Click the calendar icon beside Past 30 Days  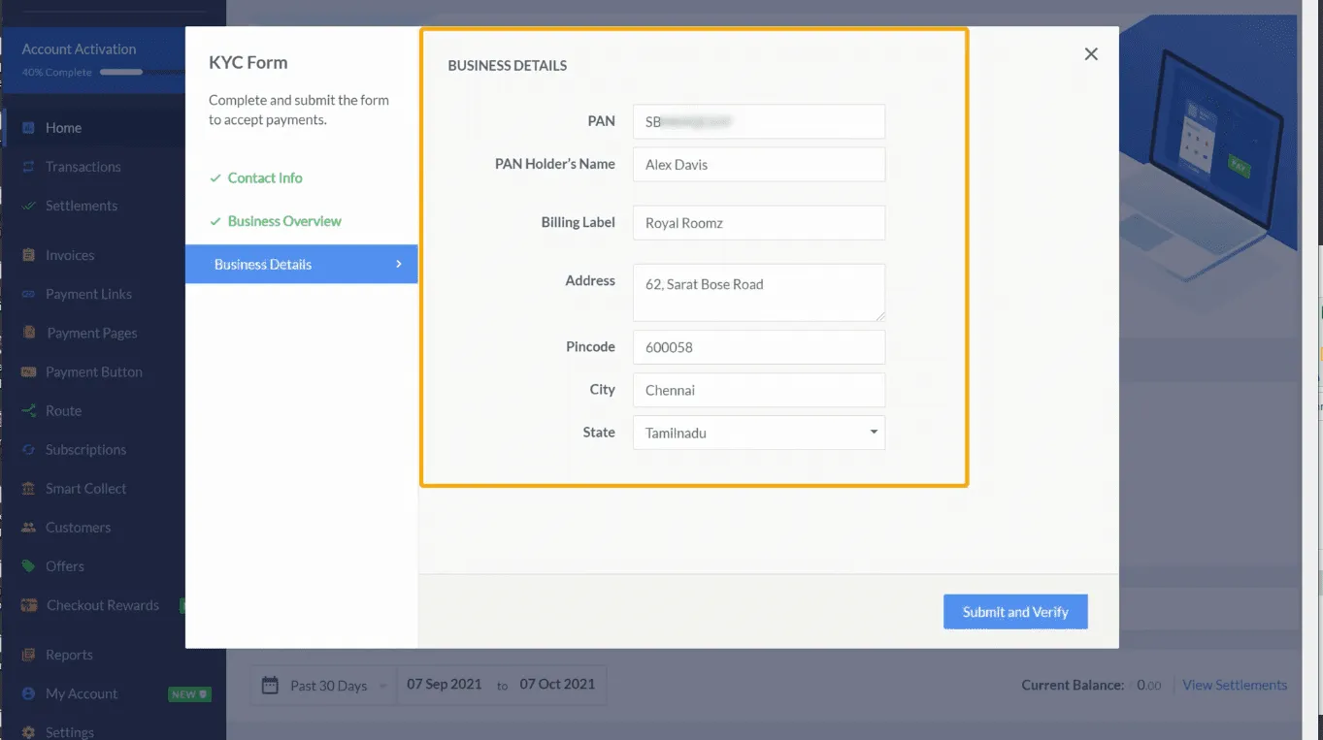point(271,686)
